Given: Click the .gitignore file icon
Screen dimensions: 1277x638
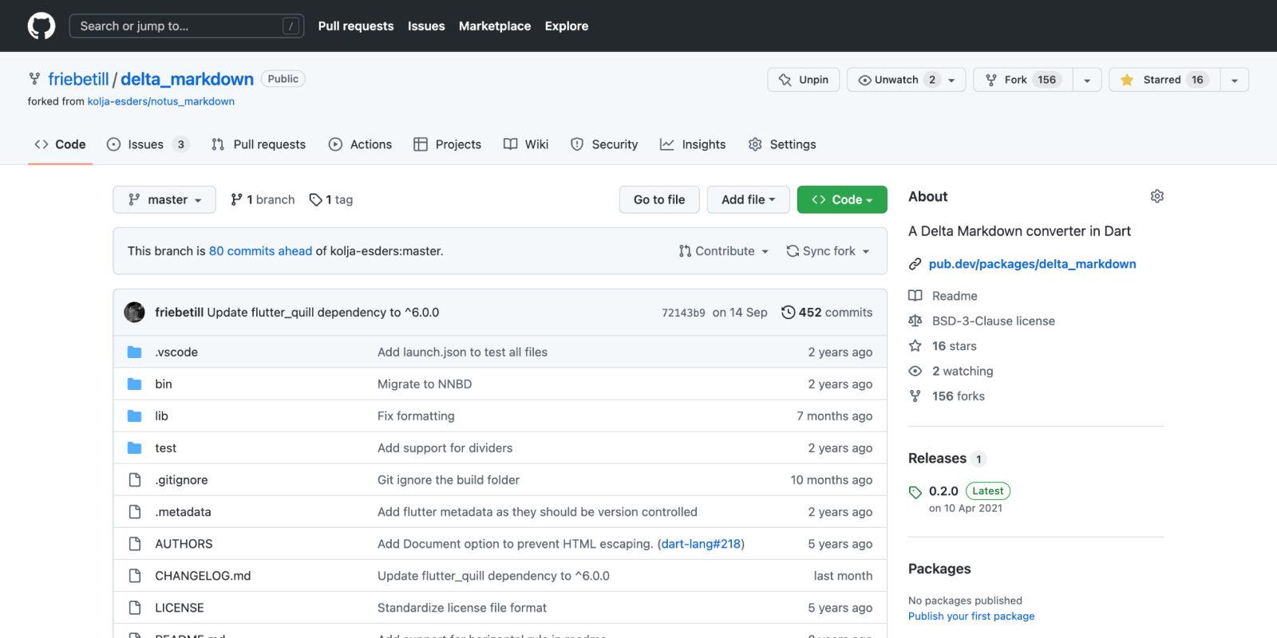Looking at the screenshot, I should (x=135, y=479).
